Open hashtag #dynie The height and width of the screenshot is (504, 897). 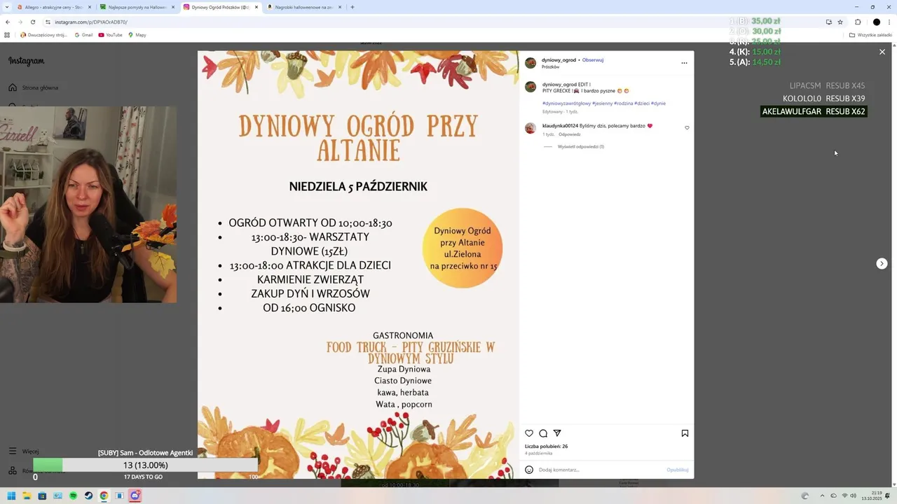pyautogui.click(x=658, y=104)
